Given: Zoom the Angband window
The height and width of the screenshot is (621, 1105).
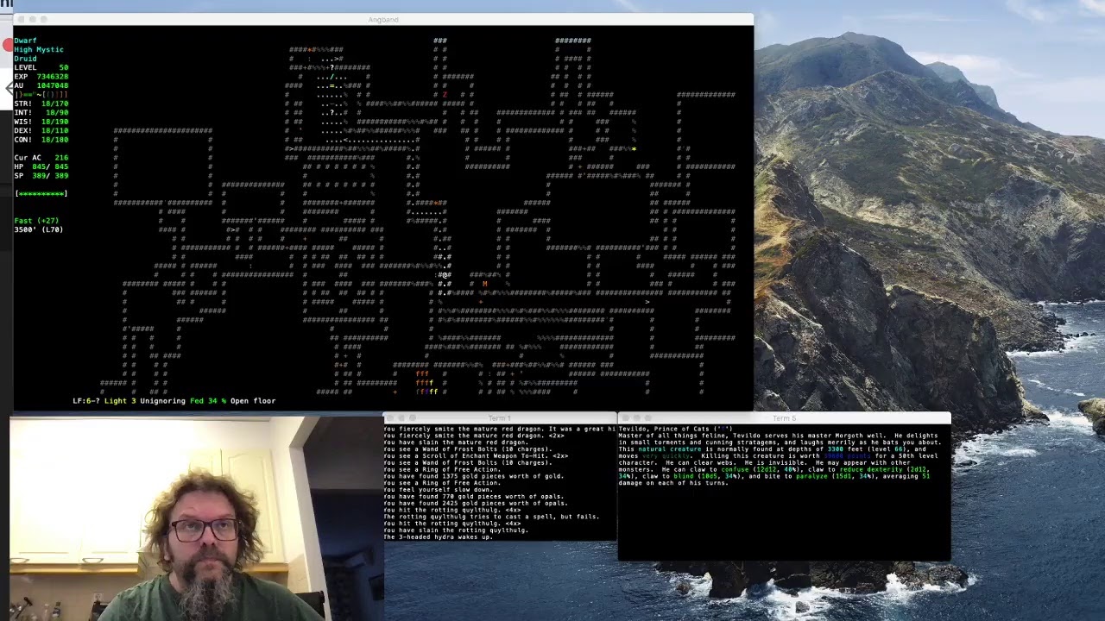Looking at the screenshot, I should coord(43,19).
